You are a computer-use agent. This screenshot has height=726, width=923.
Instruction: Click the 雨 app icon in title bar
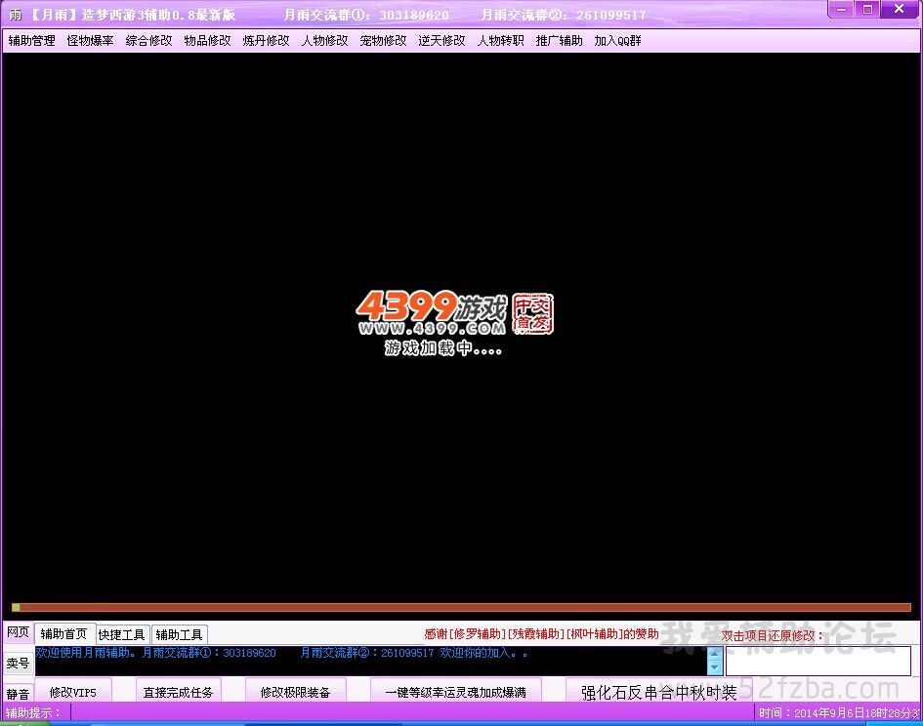16,14
